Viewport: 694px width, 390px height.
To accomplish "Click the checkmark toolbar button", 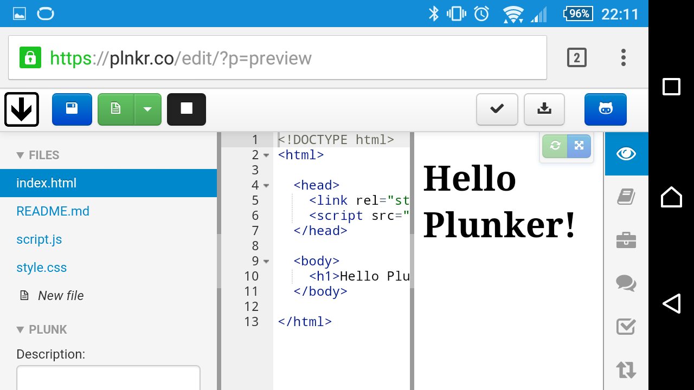I will point(497,109).
